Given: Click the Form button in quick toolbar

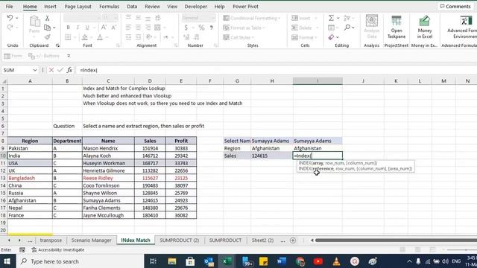Looking at the screenshot, I should (x=13, y=56).
